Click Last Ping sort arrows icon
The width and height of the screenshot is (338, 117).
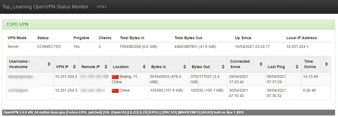point(297,67)
